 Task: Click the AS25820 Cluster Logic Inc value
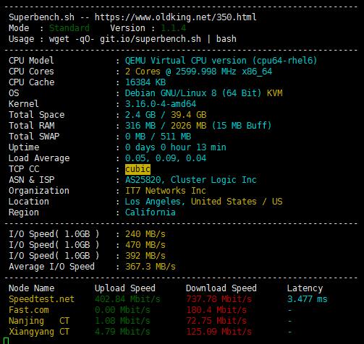pos(190,180)
